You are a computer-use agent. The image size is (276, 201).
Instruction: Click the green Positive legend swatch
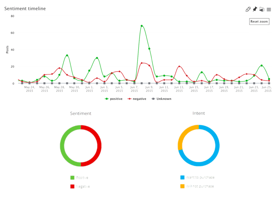(x=72, y=178)
